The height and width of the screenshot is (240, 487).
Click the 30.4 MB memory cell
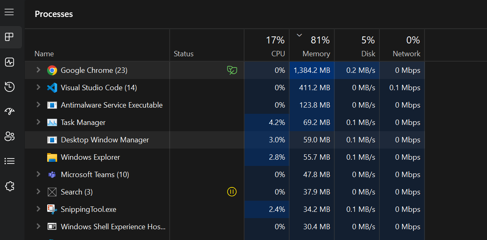[x=312, y=227]
